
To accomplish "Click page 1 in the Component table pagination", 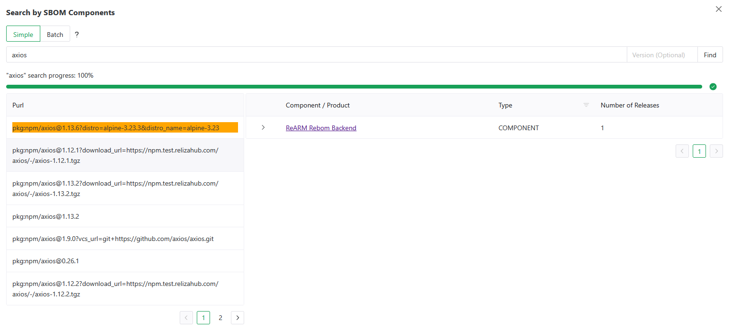I will coord(699,151).
